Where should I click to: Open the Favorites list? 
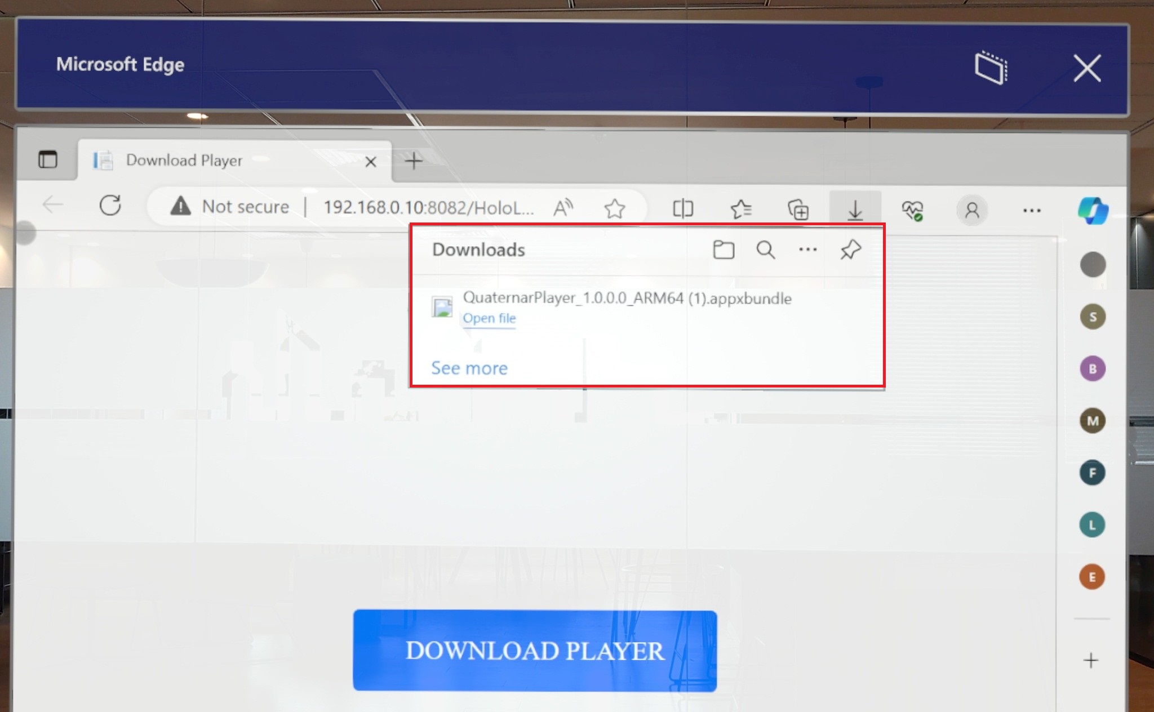(741, 210)
